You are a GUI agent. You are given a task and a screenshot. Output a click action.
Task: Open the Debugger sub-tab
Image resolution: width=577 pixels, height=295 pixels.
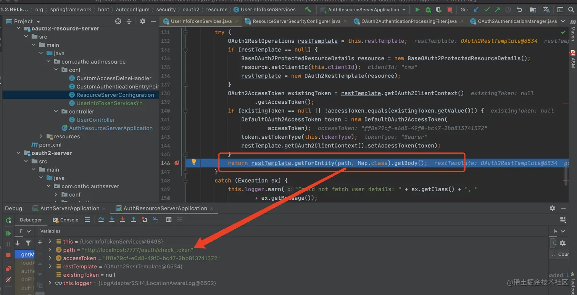[x=31, y=220]
